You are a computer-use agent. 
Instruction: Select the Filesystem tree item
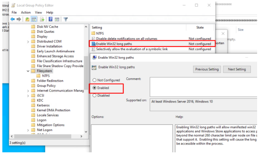(44, 71)
